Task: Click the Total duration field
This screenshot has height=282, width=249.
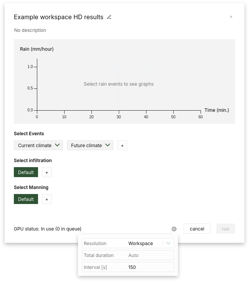Action: pos(150,255)
